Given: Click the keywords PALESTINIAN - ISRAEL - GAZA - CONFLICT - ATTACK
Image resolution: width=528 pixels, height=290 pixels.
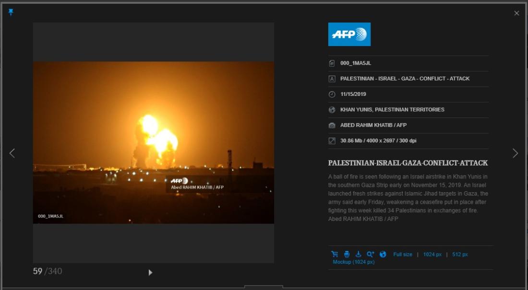Looking at the screenshot, I should click(405, 79).
